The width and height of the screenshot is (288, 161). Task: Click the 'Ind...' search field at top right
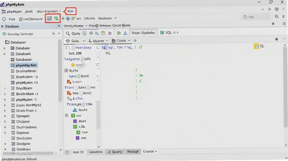click(256, 17)
